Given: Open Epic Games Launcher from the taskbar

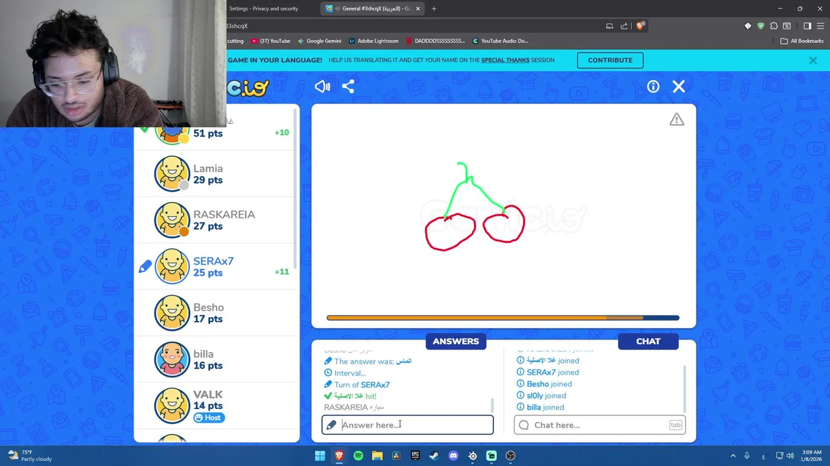Looking at the screenshot, I should click(415, 456).
